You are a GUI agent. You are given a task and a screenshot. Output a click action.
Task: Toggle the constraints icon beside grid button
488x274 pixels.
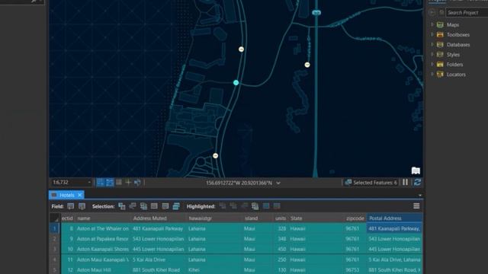point(119,183)
